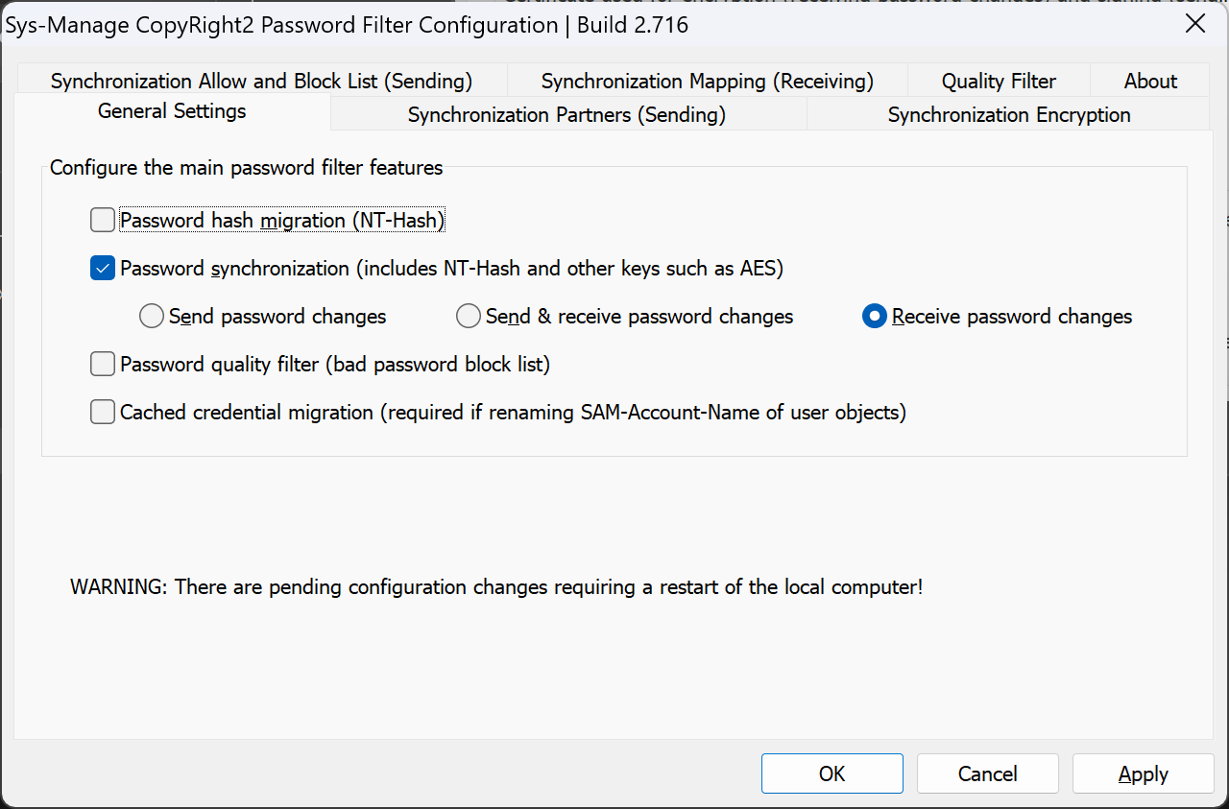Image resolution: width=1229 pixels, height=809 pixels.
Task: Click the pending restart warning message
Action: (x=496, y=586)
